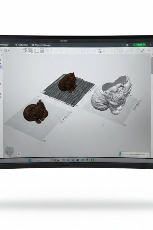Click the lowest side icon on plate 02
153x230 pixels.
[x=62, y=121]
